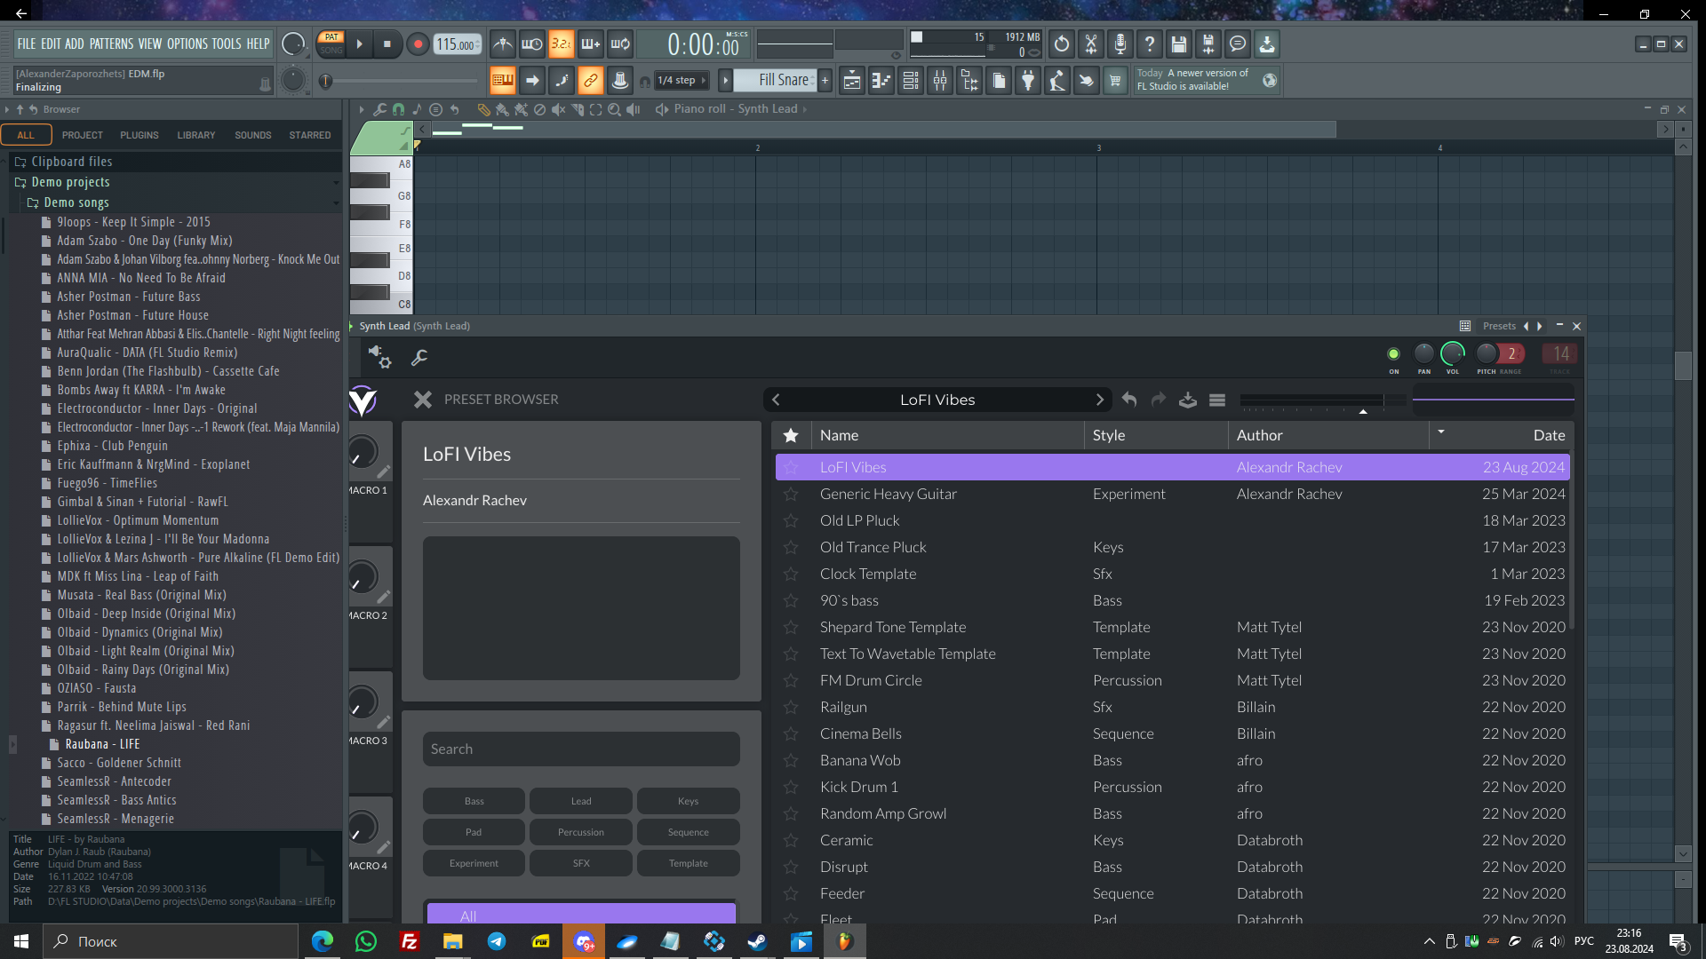Open the PATTERNS menu

(x=111, y=44)
